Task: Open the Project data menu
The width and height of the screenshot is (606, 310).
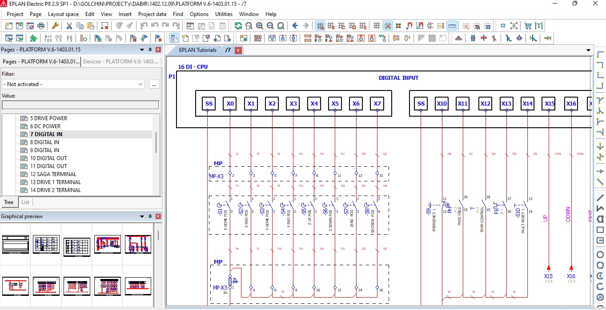Action: point(152,14)
